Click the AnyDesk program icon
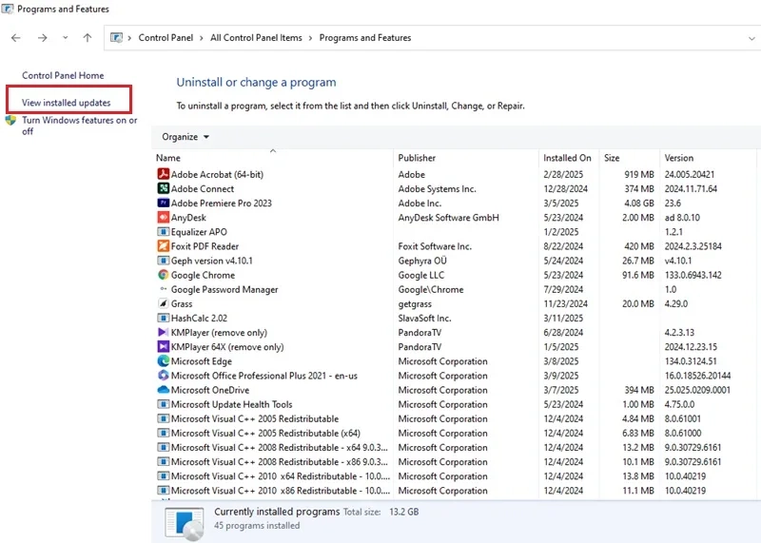This screenshot has width=761, height=543. tap(163, 217)
